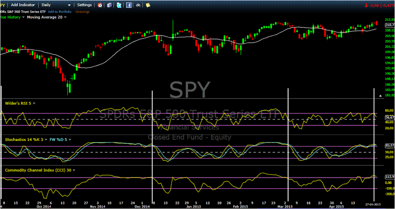Click the Dec 2014 time axis label
Viewport: 395px width, 209px height.
pos(143,206)
